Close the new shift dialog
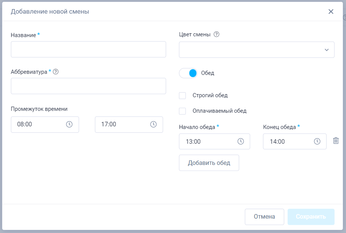Screen dimensions: 346x233 pyautogui.click(x=331, y=11)
